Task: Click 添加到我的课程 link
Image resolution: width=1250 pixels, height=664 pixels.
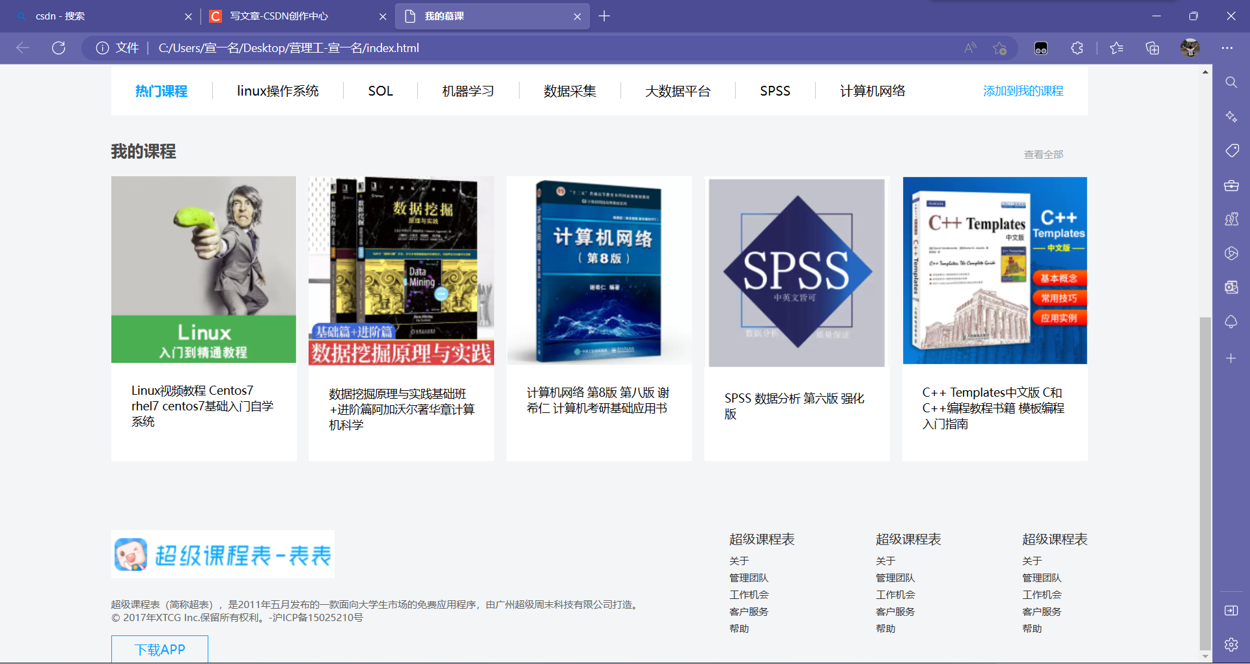Action: (1023, 91)
